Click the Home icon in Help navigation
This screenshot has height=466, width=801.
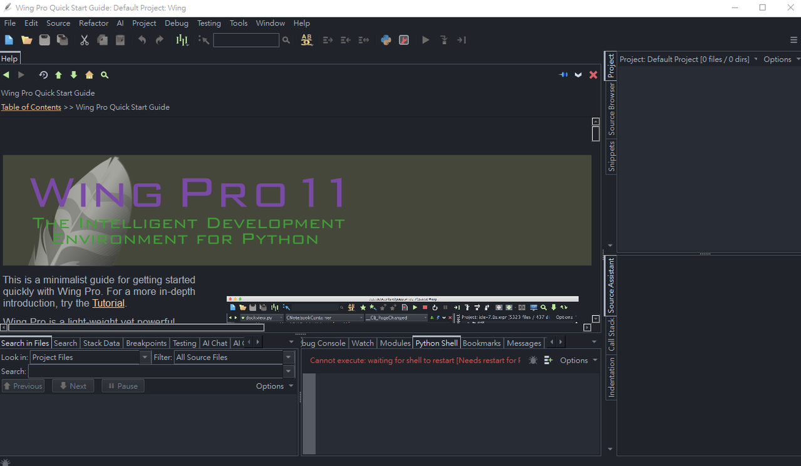pos(89,75)
